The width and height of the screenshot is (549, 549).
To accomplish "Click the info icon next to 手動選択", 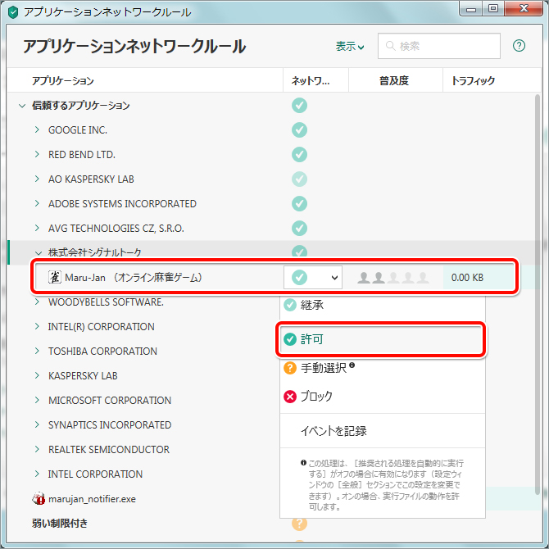I will click(x=352, y=365).
